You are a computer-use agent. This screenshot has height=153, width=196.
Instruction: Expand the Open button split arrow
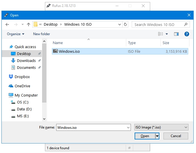[x=157, y=136]
